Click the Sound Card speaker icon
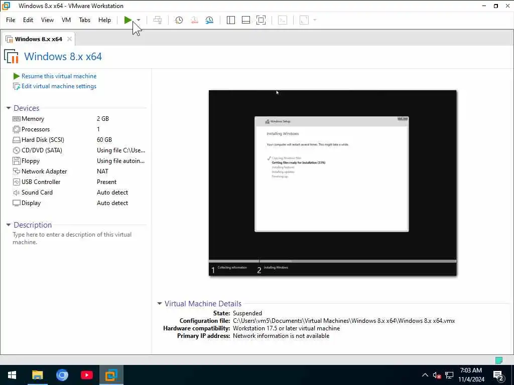 (17, 192)
